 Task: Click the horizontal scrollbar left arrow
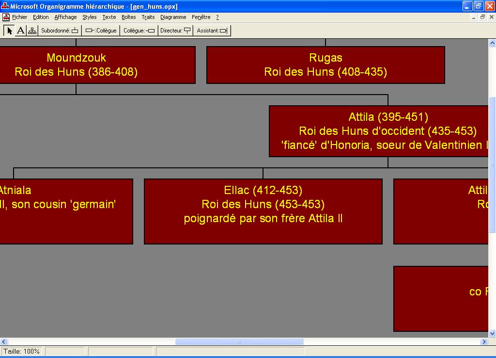4,342
